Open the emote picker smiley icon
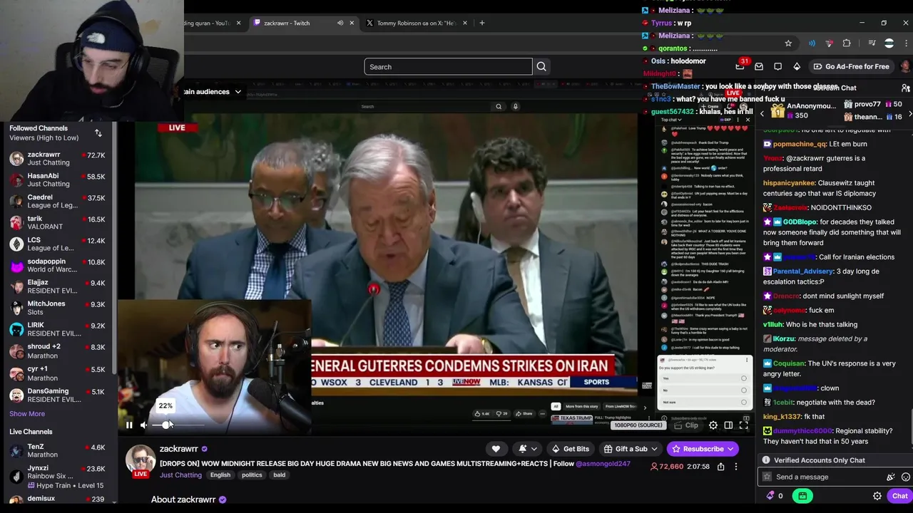The height and width of the screenshot is (513, 913). point(905,477)
